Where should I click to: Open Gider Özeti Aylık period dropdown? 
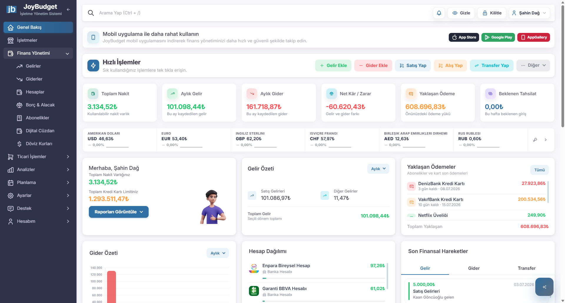(x=218, y=253)
